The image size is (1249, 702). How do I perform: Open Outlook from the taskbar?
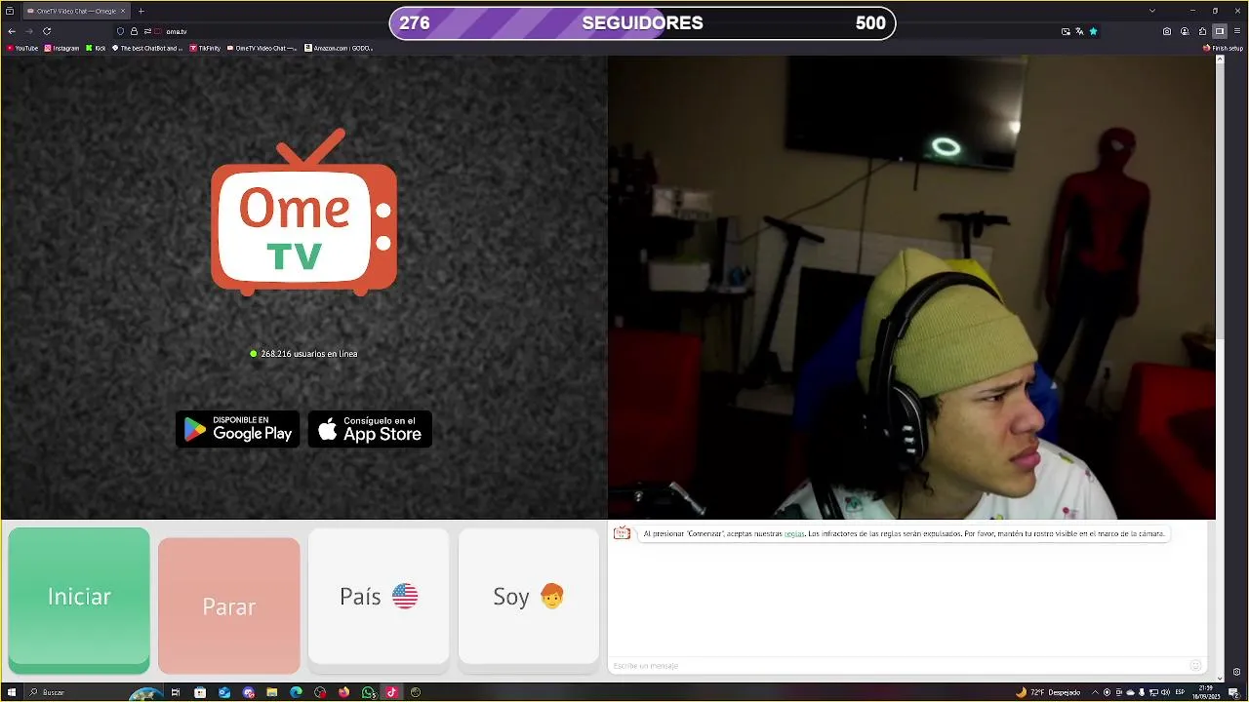(x=224, y=692)
